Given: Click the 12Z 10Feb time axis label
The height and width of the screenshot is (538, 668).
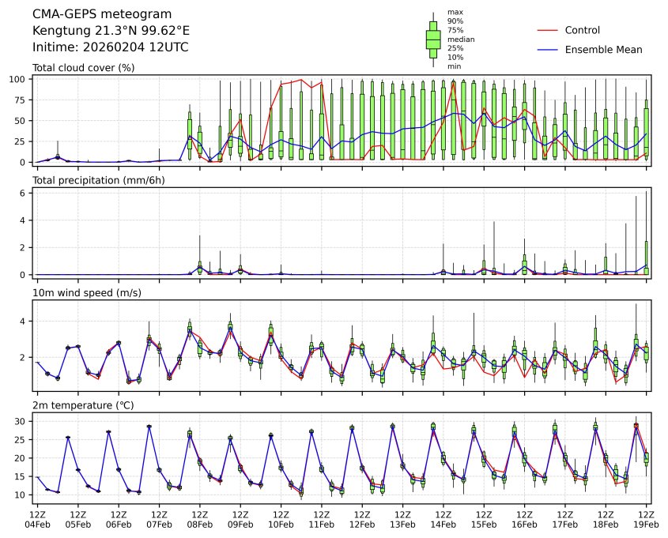Looking at the screenshot, I should (x=280, y=518).
